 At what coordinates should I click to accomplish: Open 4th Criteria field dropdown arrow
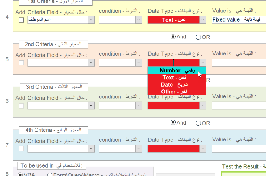point(91,149)
